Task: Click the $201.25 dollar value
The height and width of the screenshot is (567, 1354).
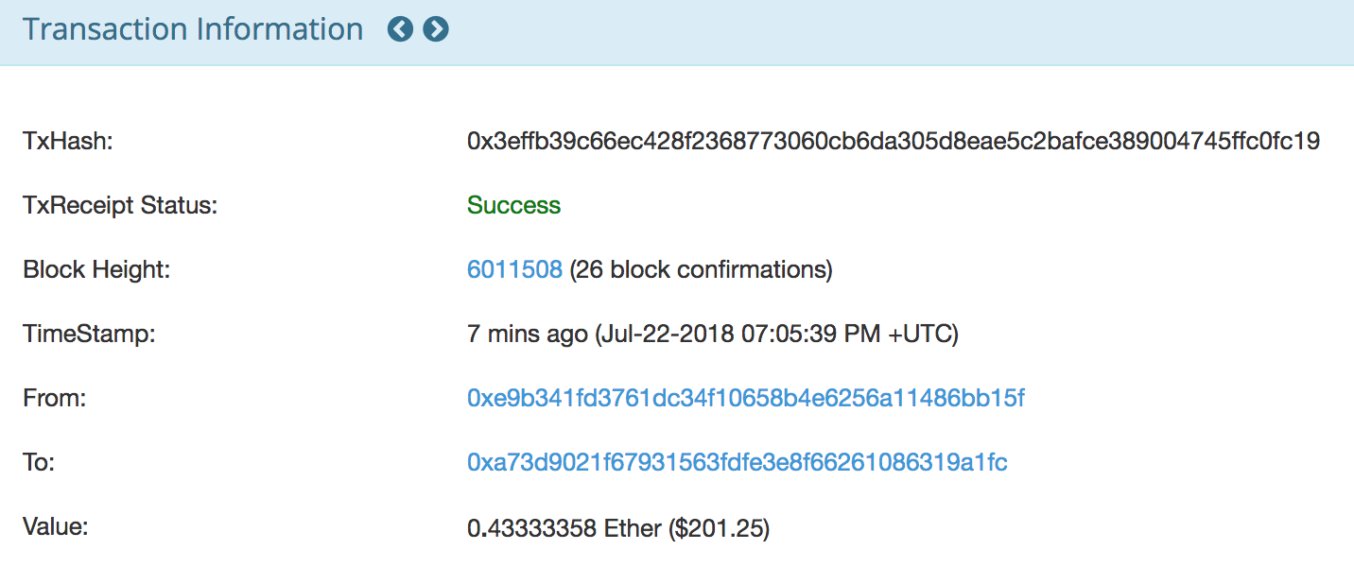Action: [720, 527]
